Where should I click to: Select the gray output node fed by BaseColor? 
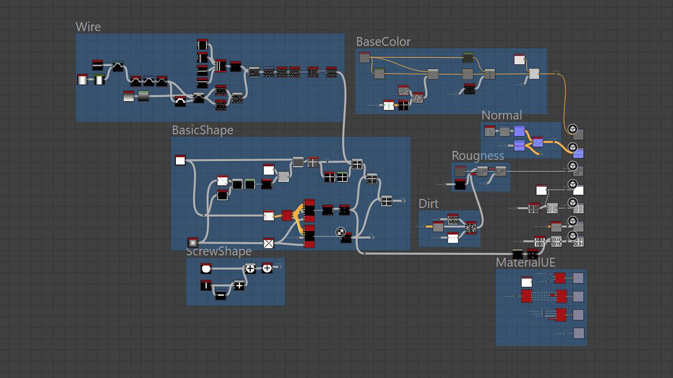click(x=578, y=134)
